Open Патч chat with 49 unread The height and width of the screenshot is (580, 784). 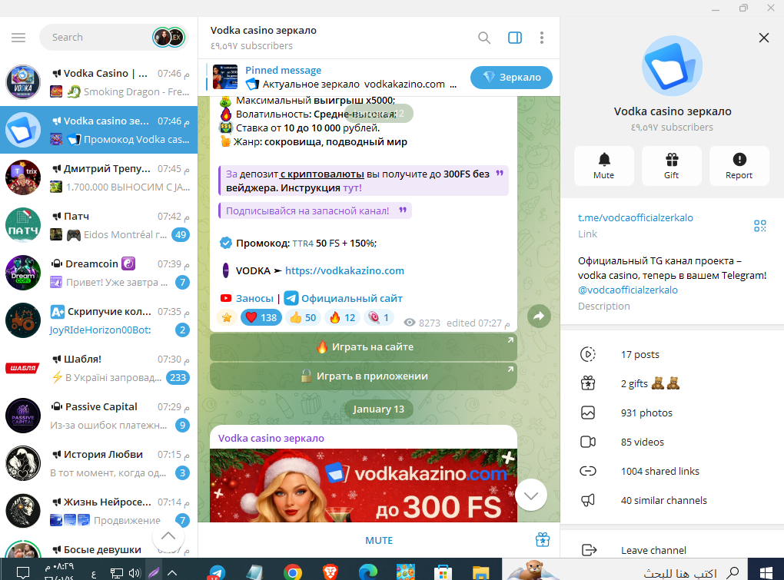click(x=99, y=225)
